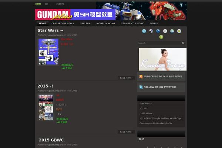This screenshot has height=148, width=222.
Task: Click the orange RSS feed icon
Action: pyautogui.click(x=141, y=77)
